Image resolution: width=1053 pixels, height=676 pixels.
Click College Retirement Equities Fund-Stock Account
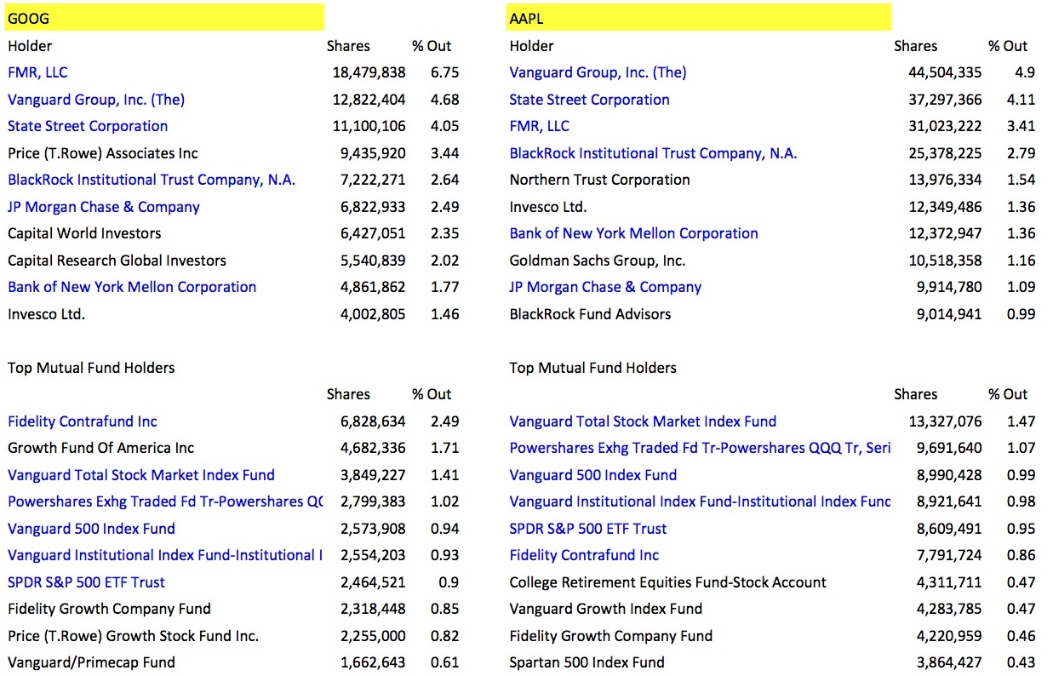point(667,582)
